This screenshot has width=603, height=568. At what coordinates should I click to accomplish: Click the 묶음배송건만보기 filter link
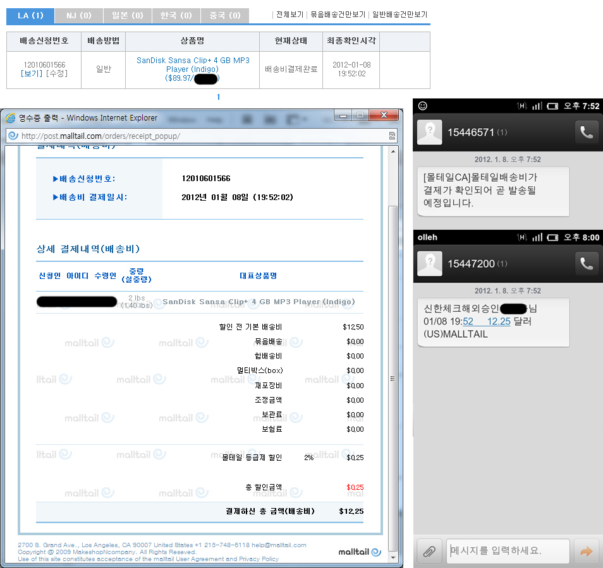338,15
